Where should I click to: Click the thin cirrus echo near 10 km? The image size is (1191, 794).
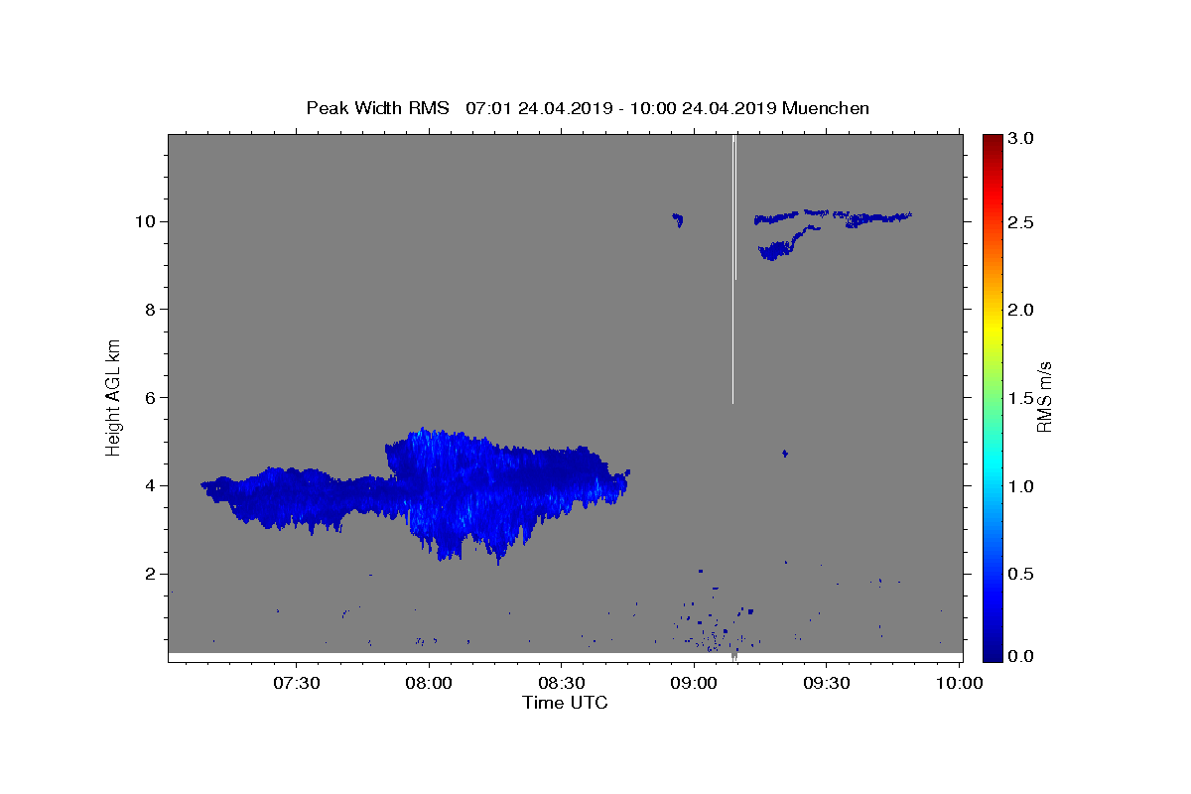[832, 215]
